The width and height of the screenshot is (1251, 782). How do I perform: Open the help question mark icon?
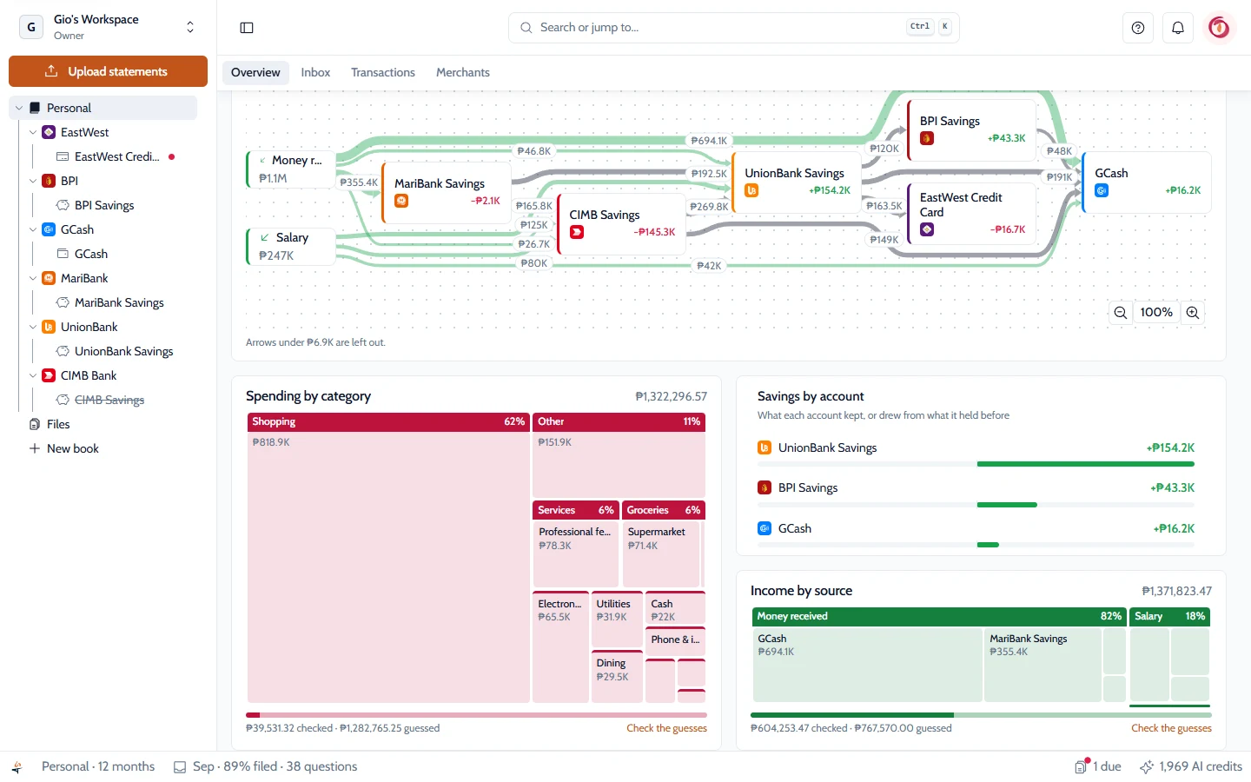[x=1138, y=28]
